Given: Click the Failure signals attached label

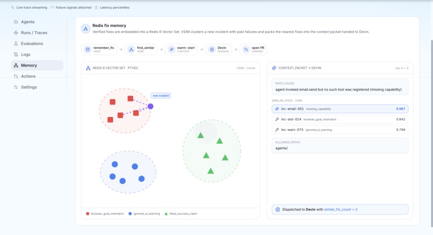Looking at the screenshot, I should click(74, 8).
